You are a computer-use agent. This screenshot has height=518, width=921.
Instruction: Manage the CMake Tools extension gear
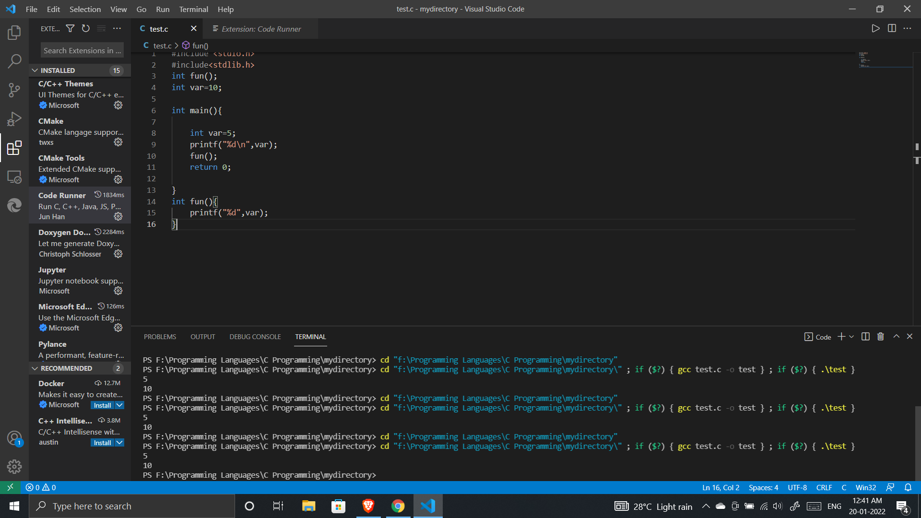pyautogui.click(x=118, y=179)
